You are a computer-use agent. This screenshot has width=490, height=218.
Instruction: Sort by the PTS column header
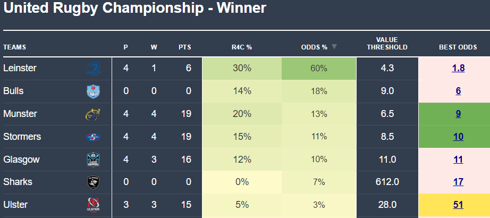[x=184, y=47]
